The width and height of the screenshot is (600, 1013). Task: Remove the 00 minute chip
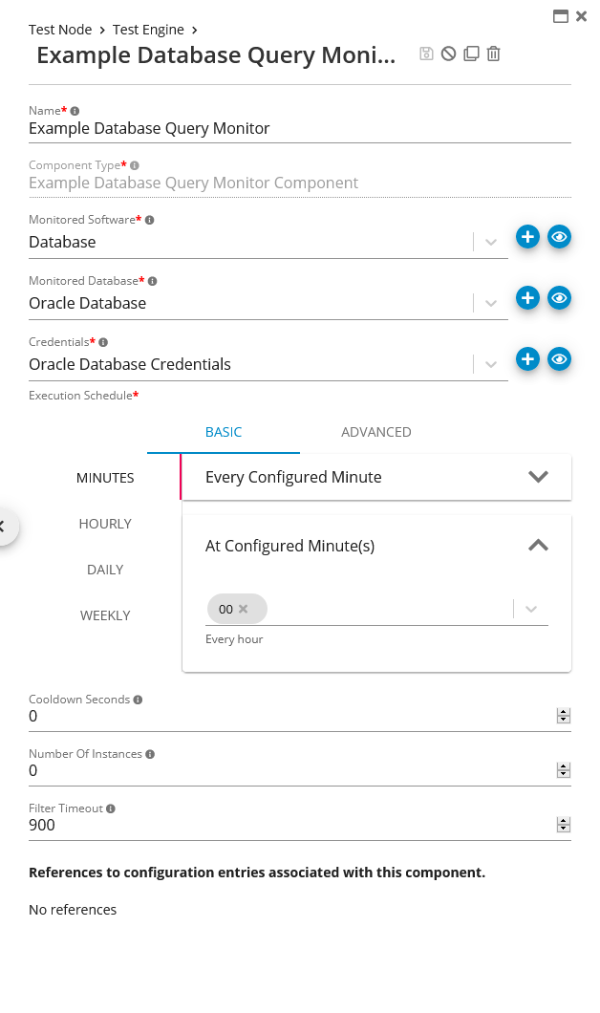click(243, 609)
